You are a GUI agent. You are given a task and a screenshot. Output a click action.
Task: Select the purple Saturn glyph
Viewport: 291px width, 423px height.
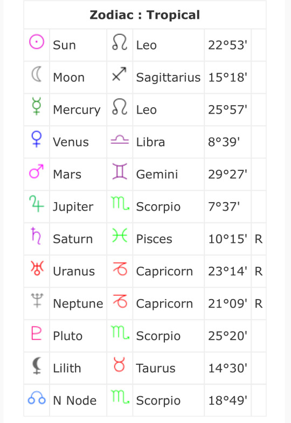click(36, 236)
